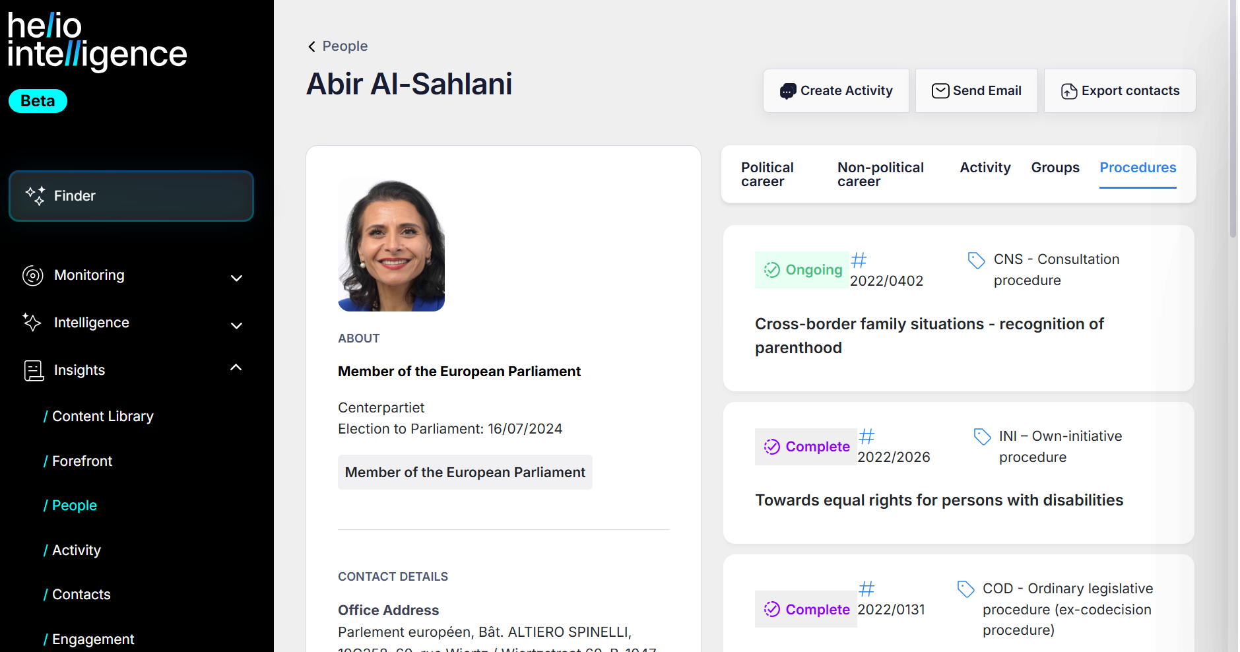Click the page vertical scrollbar
This screenshot has width=1240, height=652.
1233,119
